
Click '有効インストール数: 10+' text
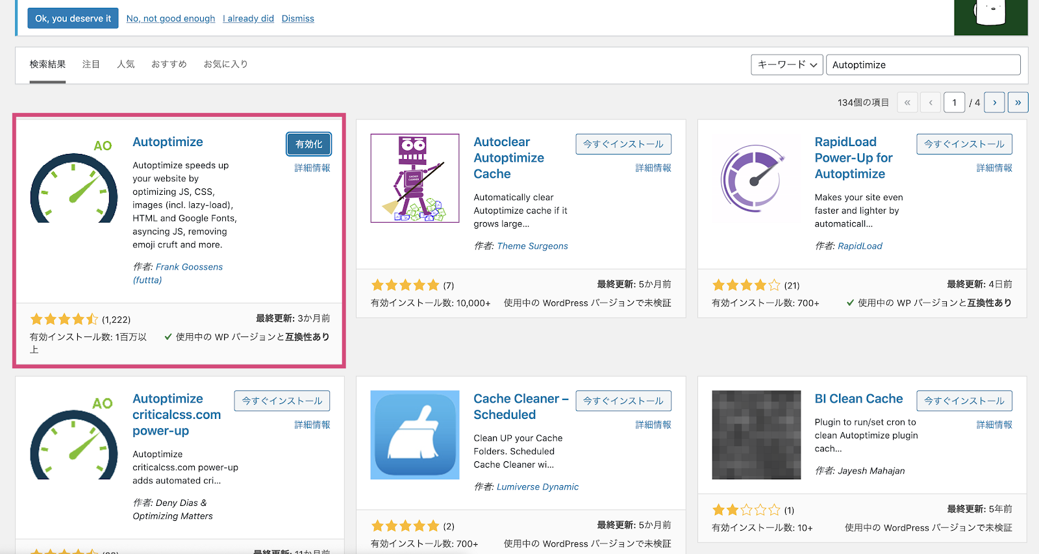tap(762, 528)
